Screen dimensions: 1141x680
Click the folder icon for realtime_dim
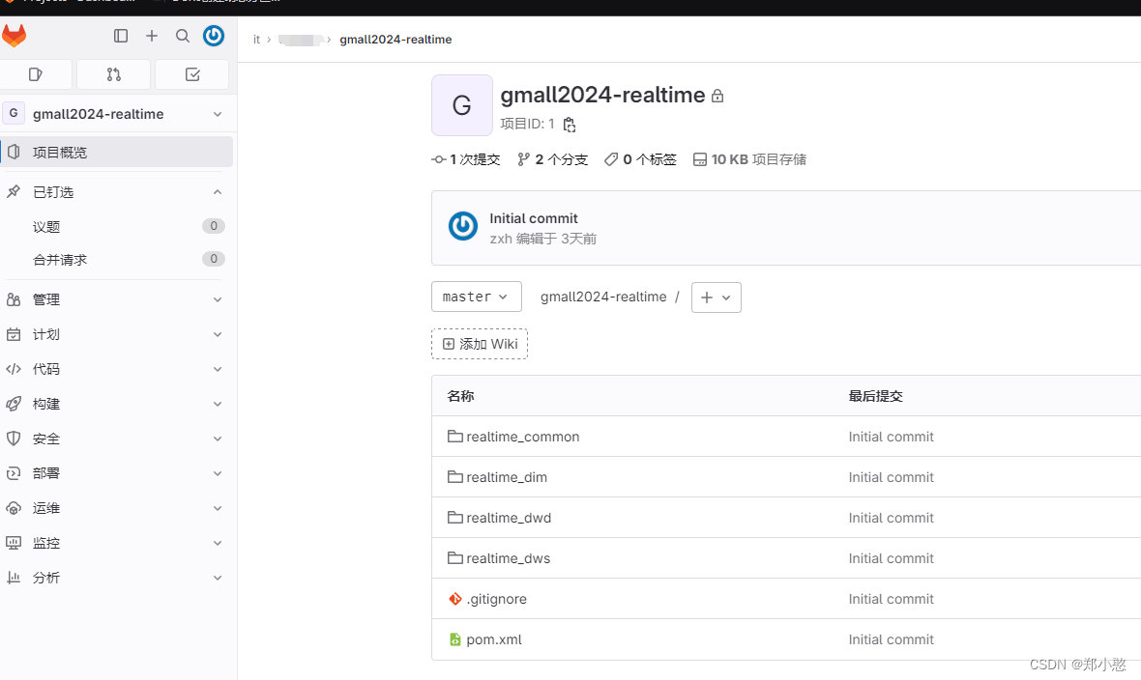pyautogui.click(x=454, y=477)
